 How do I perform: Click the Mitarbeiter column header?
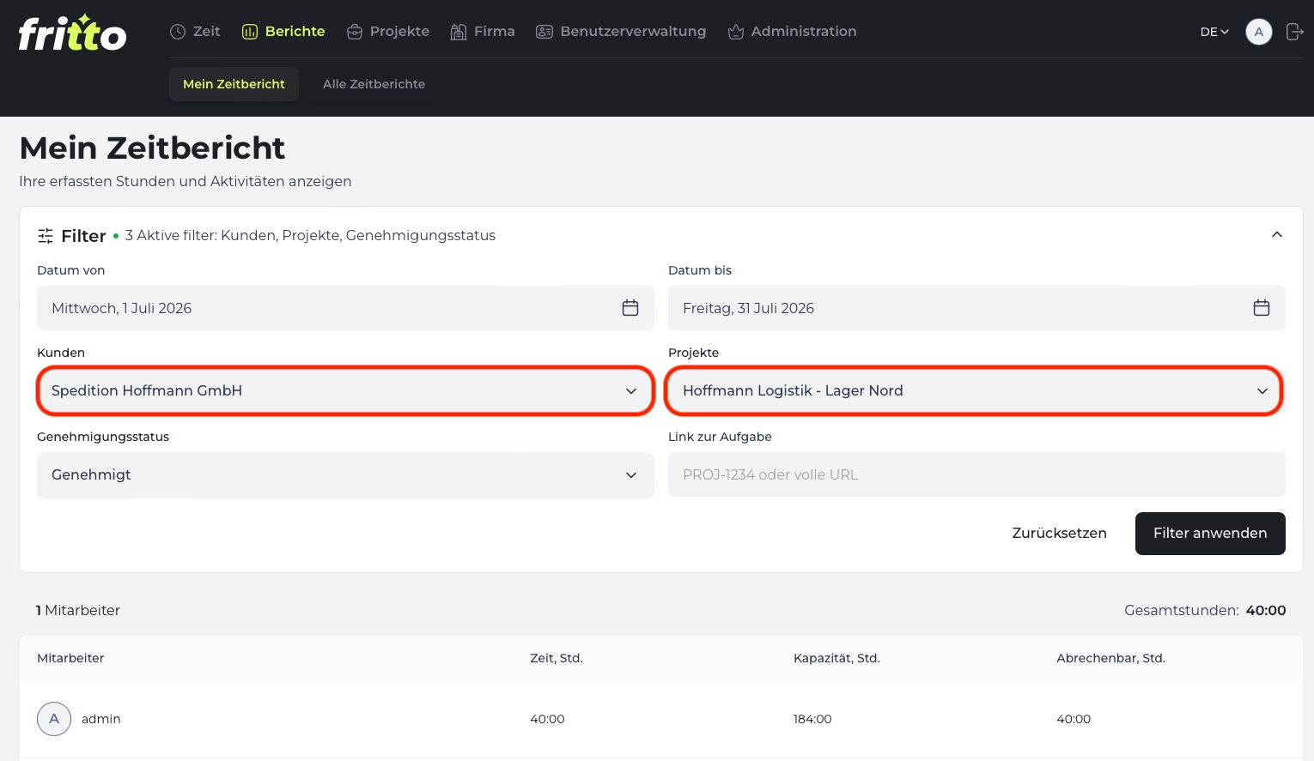(x=70, y=658)
